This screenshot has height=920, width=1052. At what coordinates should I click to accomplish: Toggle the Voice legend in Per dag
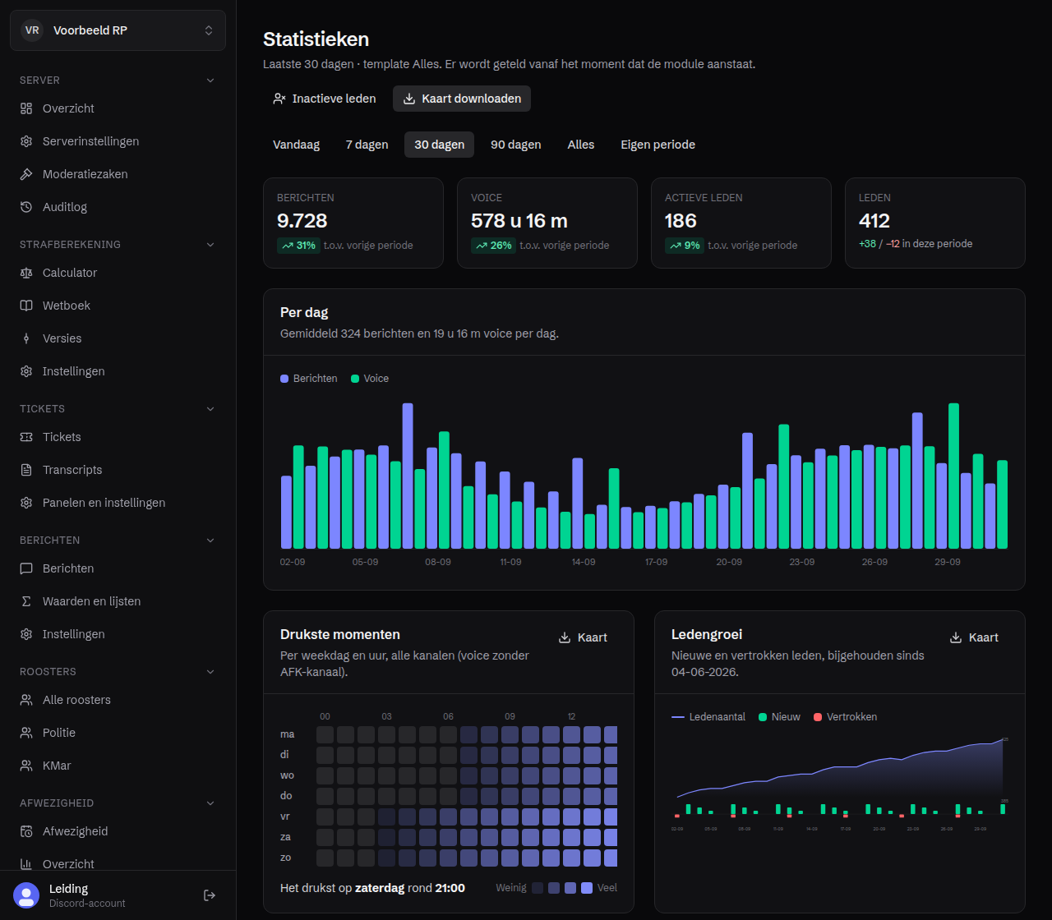(x=370, y=379)
